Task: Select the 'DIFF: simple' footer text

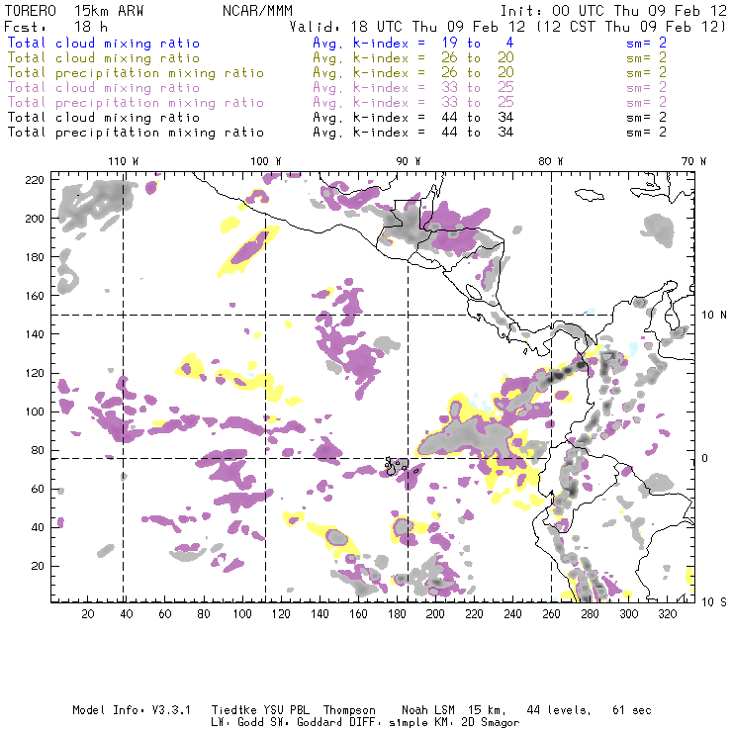Action: 389,723
